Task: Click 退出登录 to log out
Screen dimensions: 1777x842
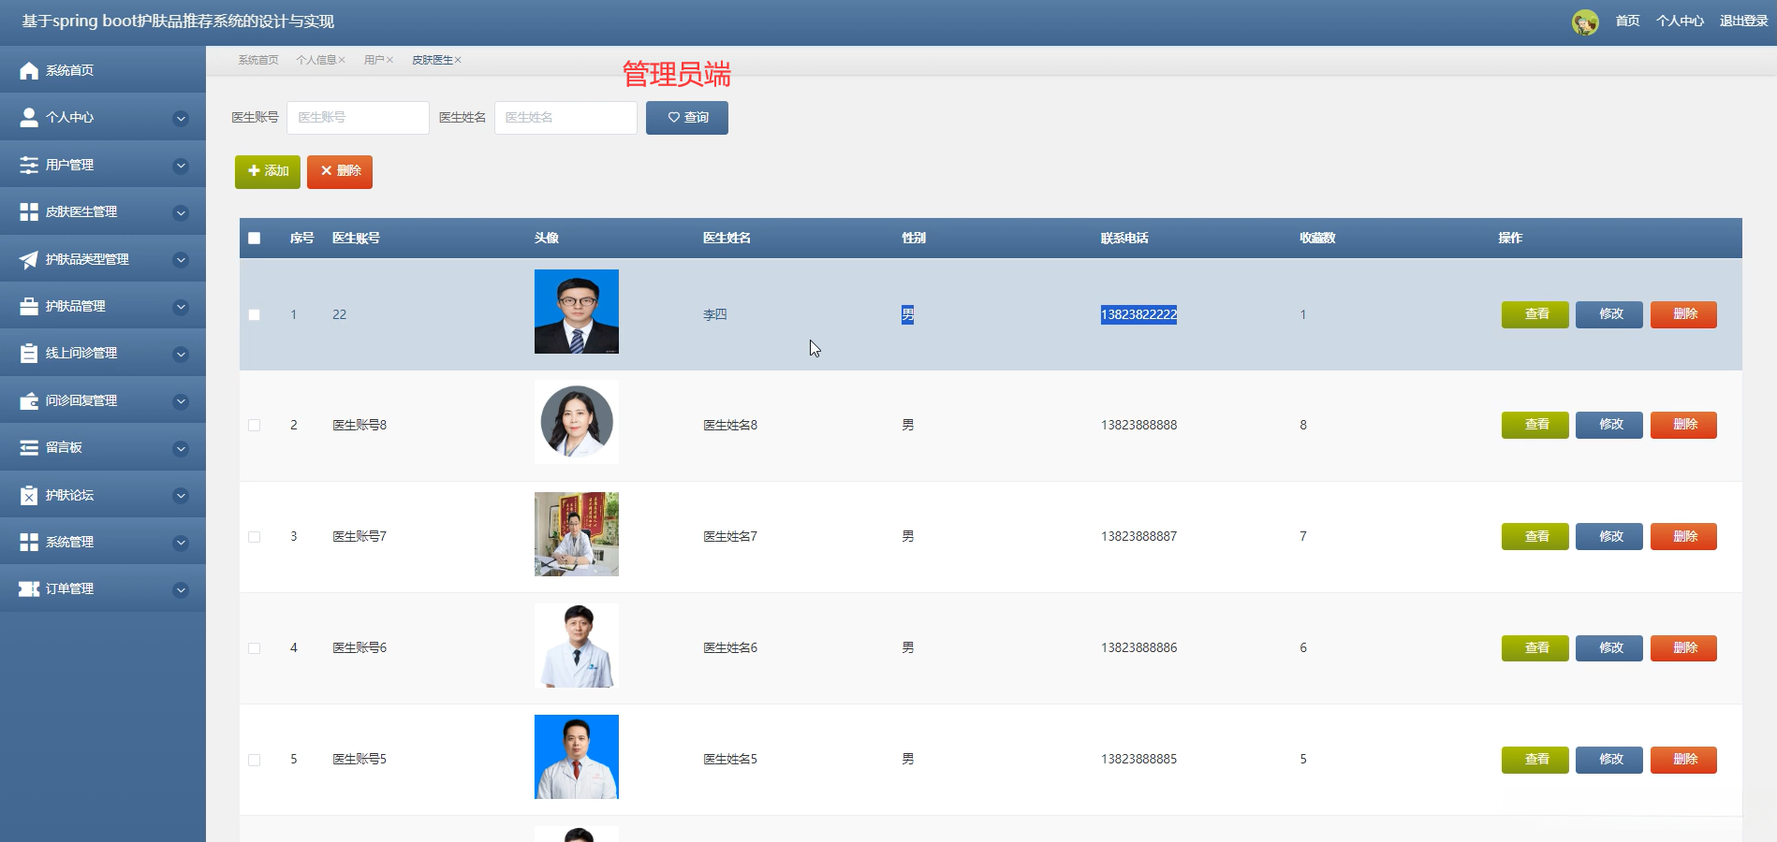Action: click(1743, 22)
